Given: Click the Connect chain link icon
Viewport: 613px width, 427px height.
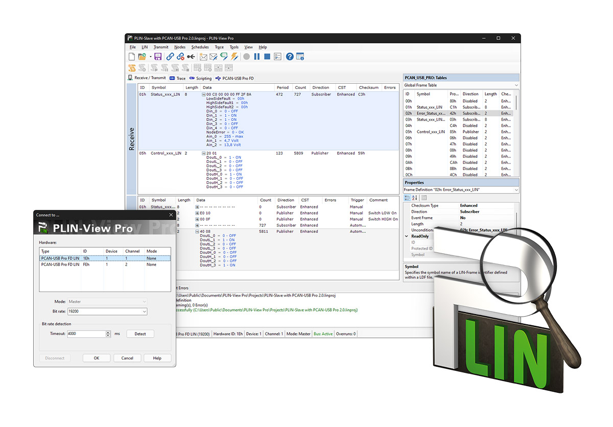Looking at the screenshot, I should pyautogui.click(x=170, y=57).
